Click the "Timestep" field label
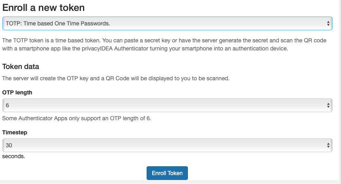Viewport: 341px width, 184px height. click(15, 132)
